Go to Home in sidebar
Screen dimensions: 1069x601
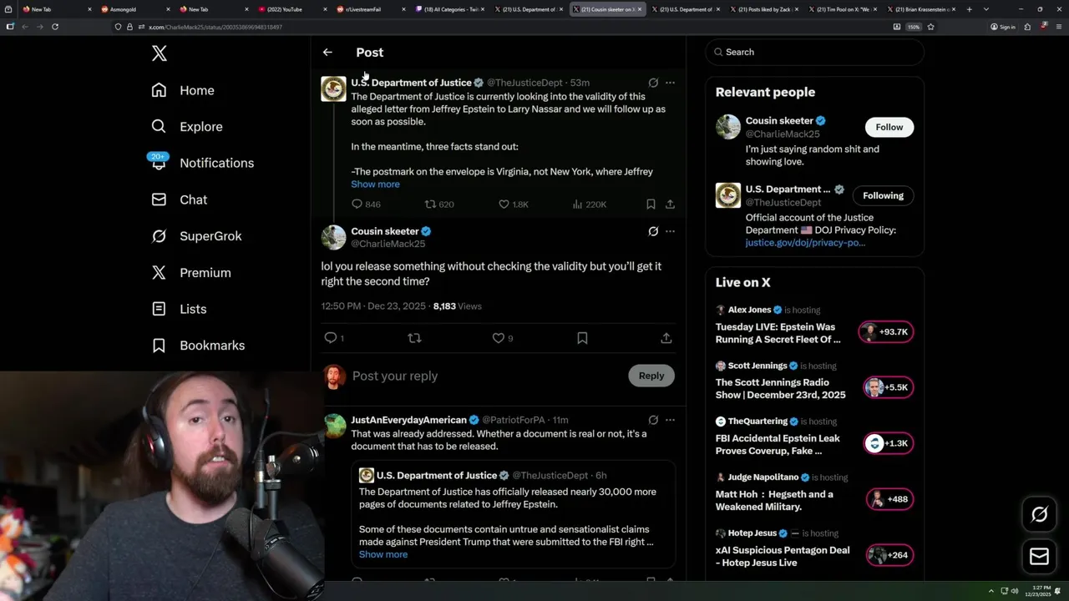point(183,90)
